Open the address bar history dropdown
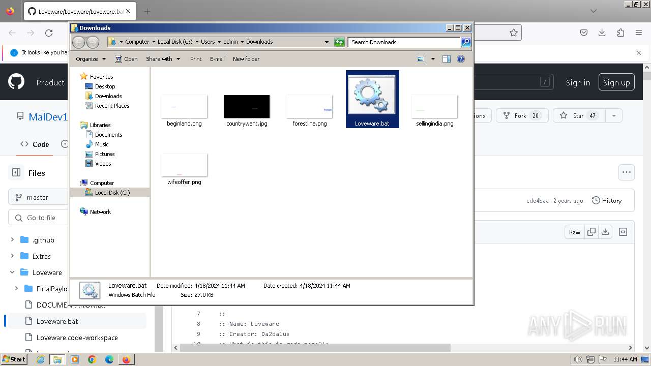This screenshot has height=366, width=651. [327, 42]
